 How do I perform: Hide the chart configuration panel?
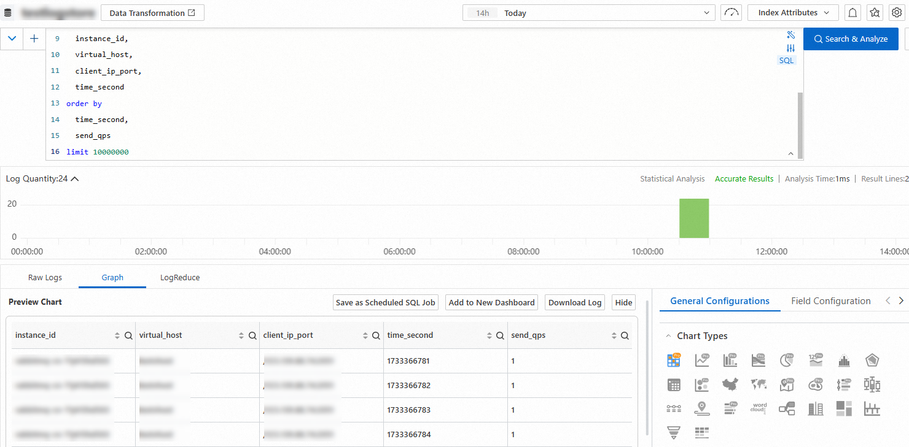coord(623,302)
